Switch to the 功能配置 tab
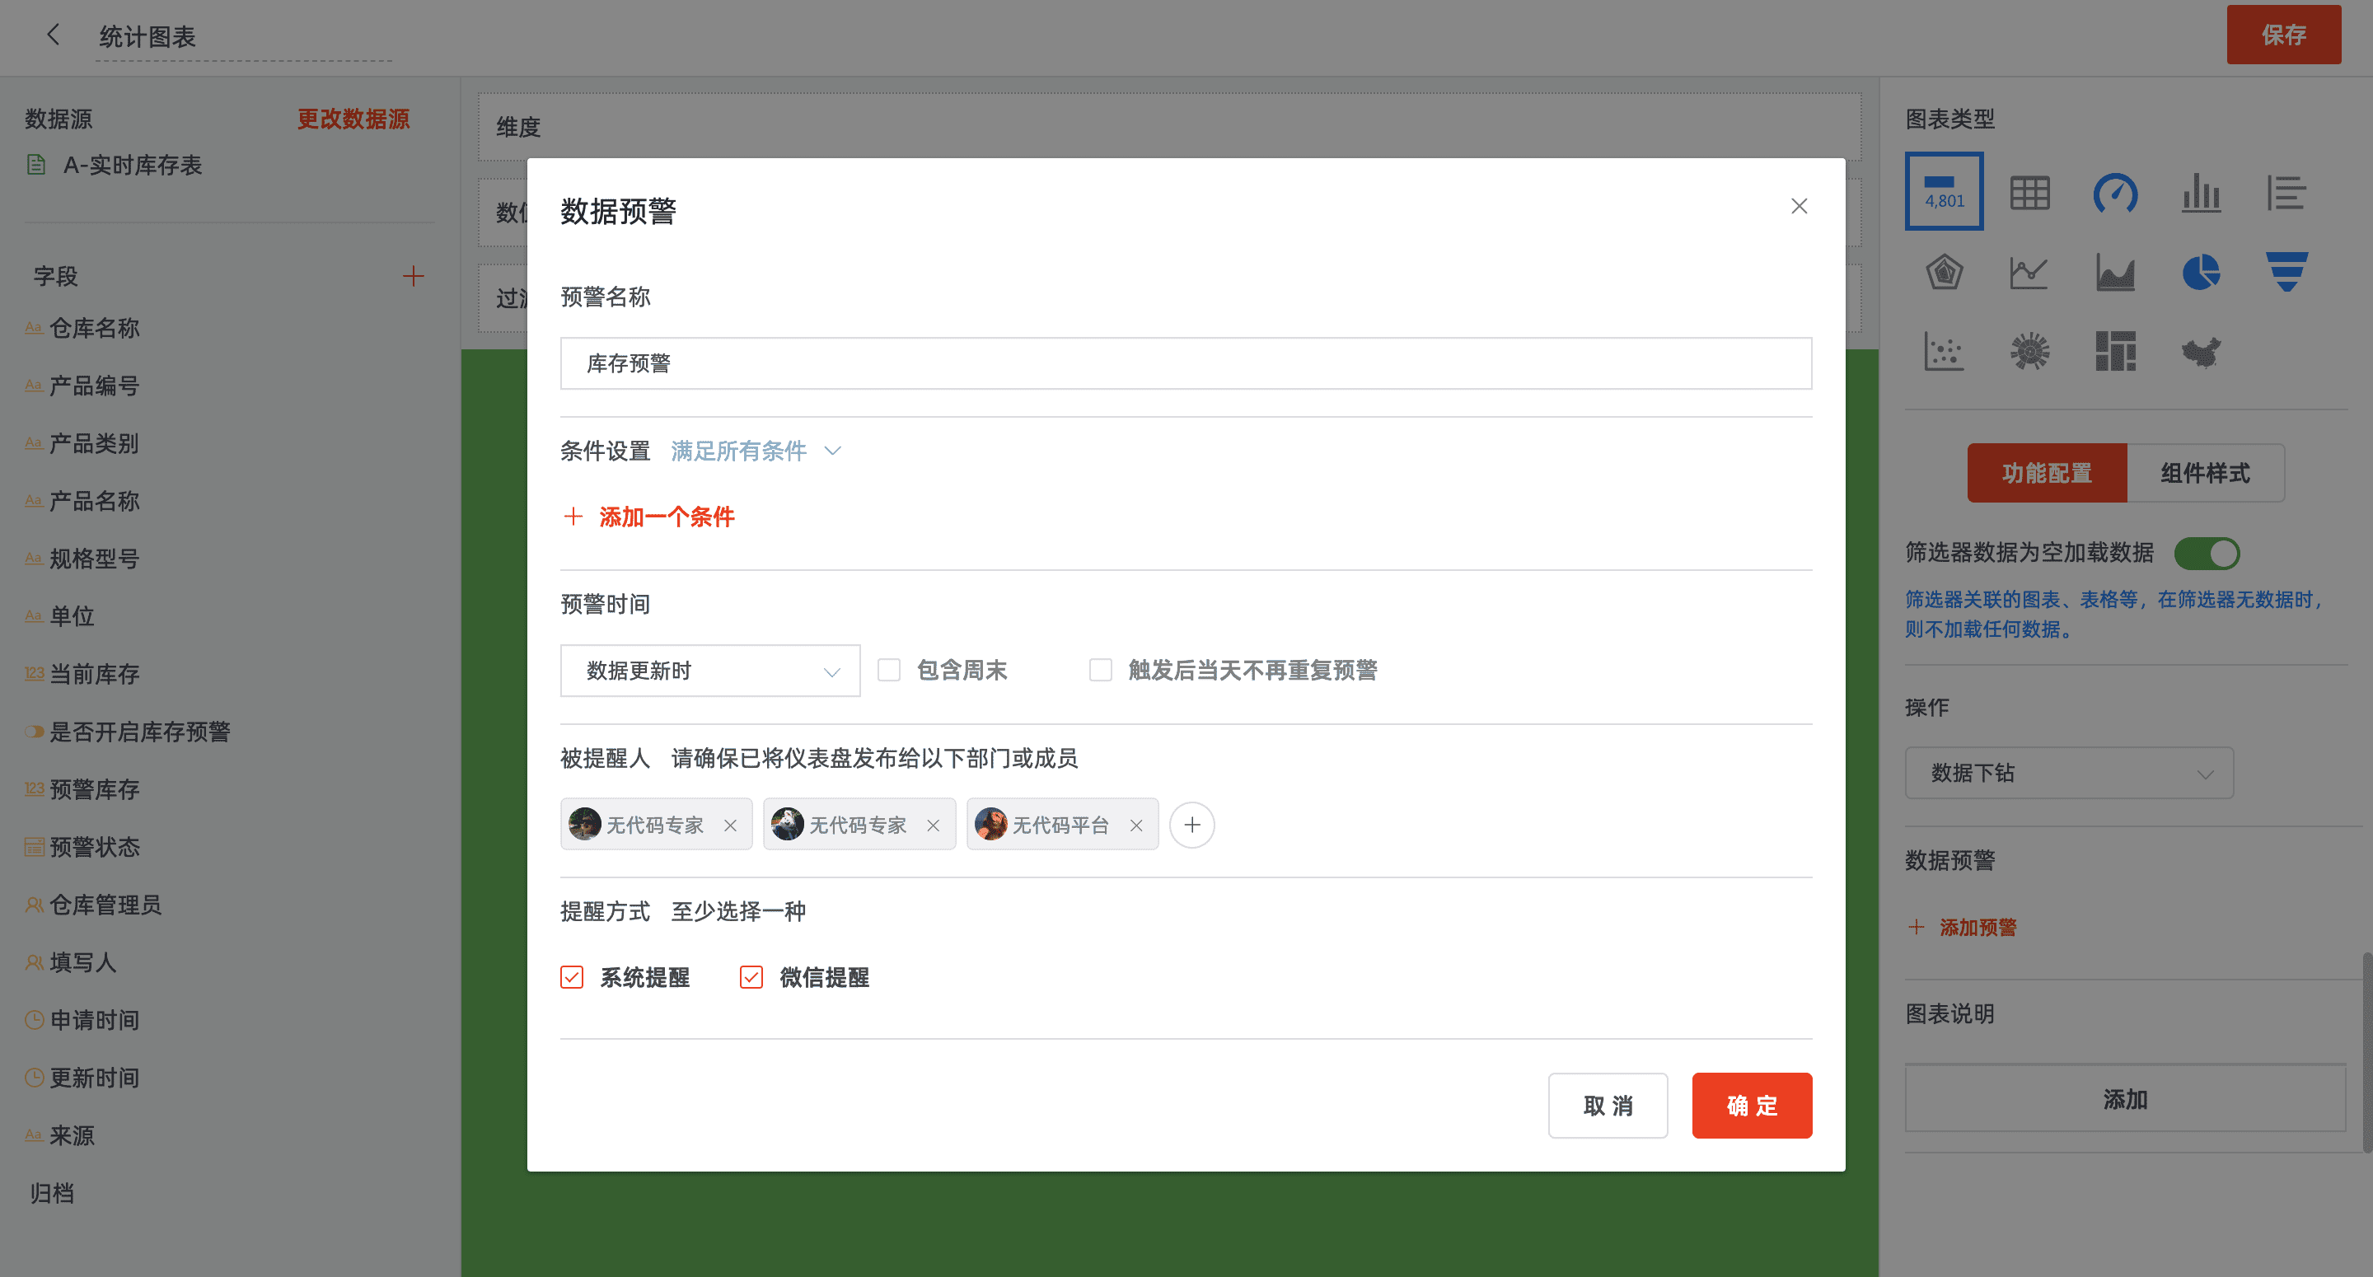Viewport: 2373px width, 1277px height. (x=2047, y=474)
